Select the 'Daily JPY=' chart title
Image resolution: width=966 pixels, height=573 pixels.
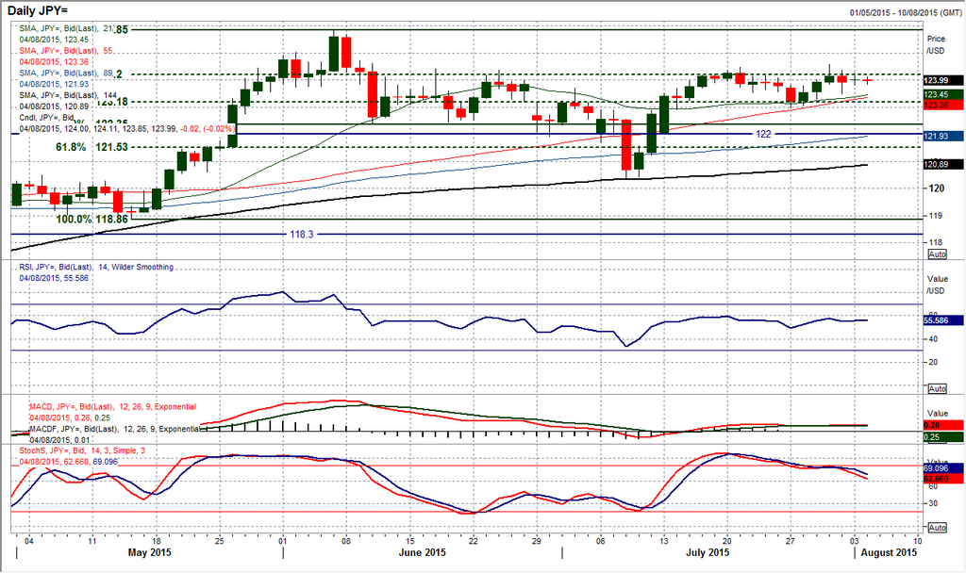(x=38, y=10)
